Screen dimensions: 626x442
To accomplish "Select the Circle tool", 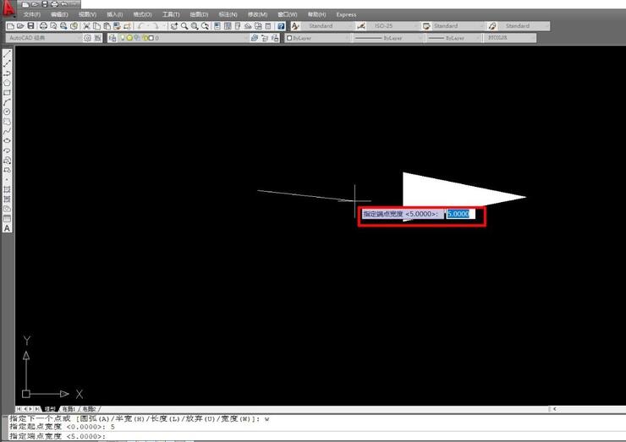I will pos(7,112).
